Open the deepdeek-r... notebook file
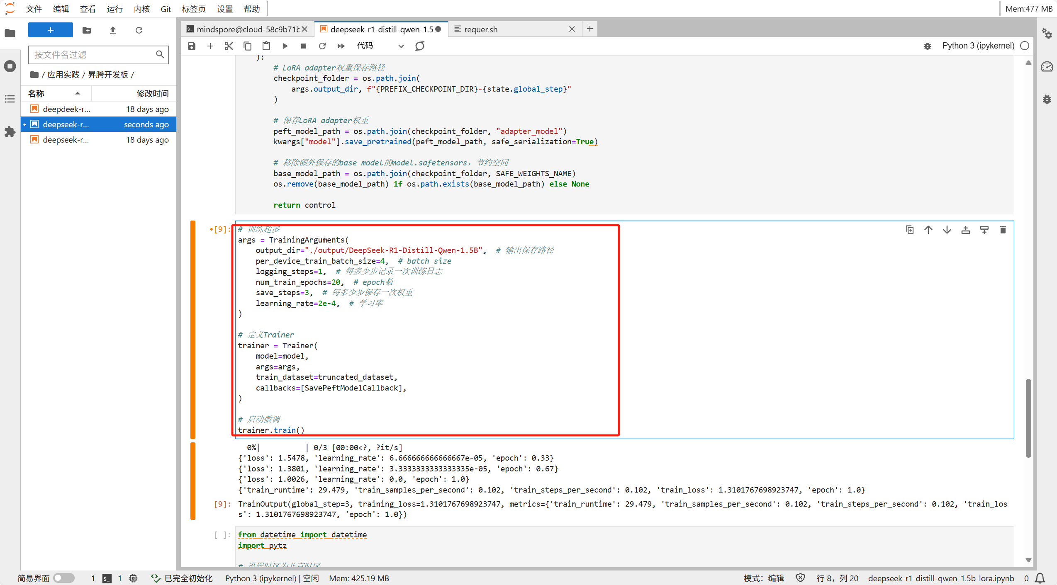 pyautogui.click(x=66, y=109)
